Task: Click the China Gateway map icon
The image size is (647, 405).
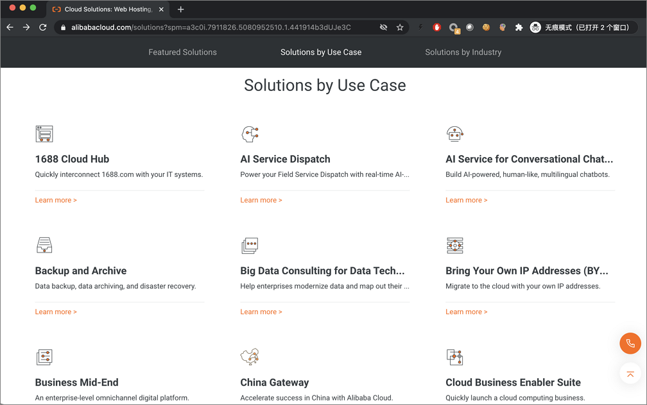Action: tap(250, 357)
